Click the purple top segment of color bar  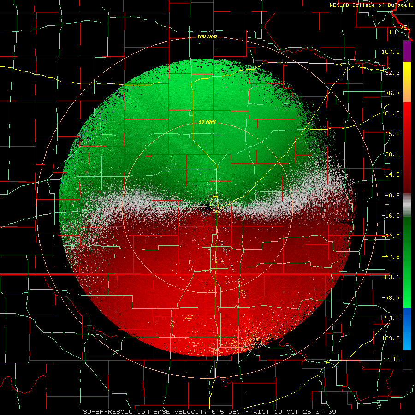point(407,51)
